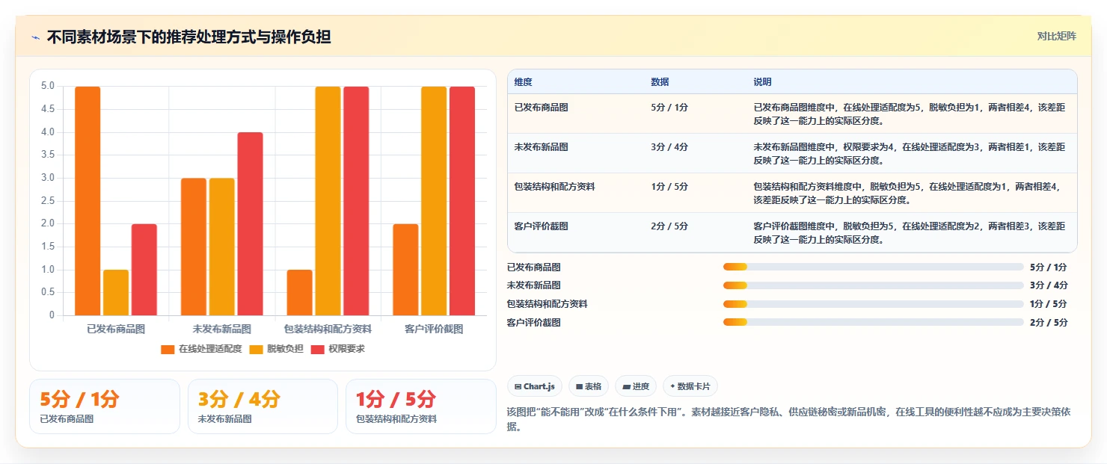This screenshot has height=464, width=1107.
Task: Click the 包装结构和配方资料 progress row label
Action: 548,304
